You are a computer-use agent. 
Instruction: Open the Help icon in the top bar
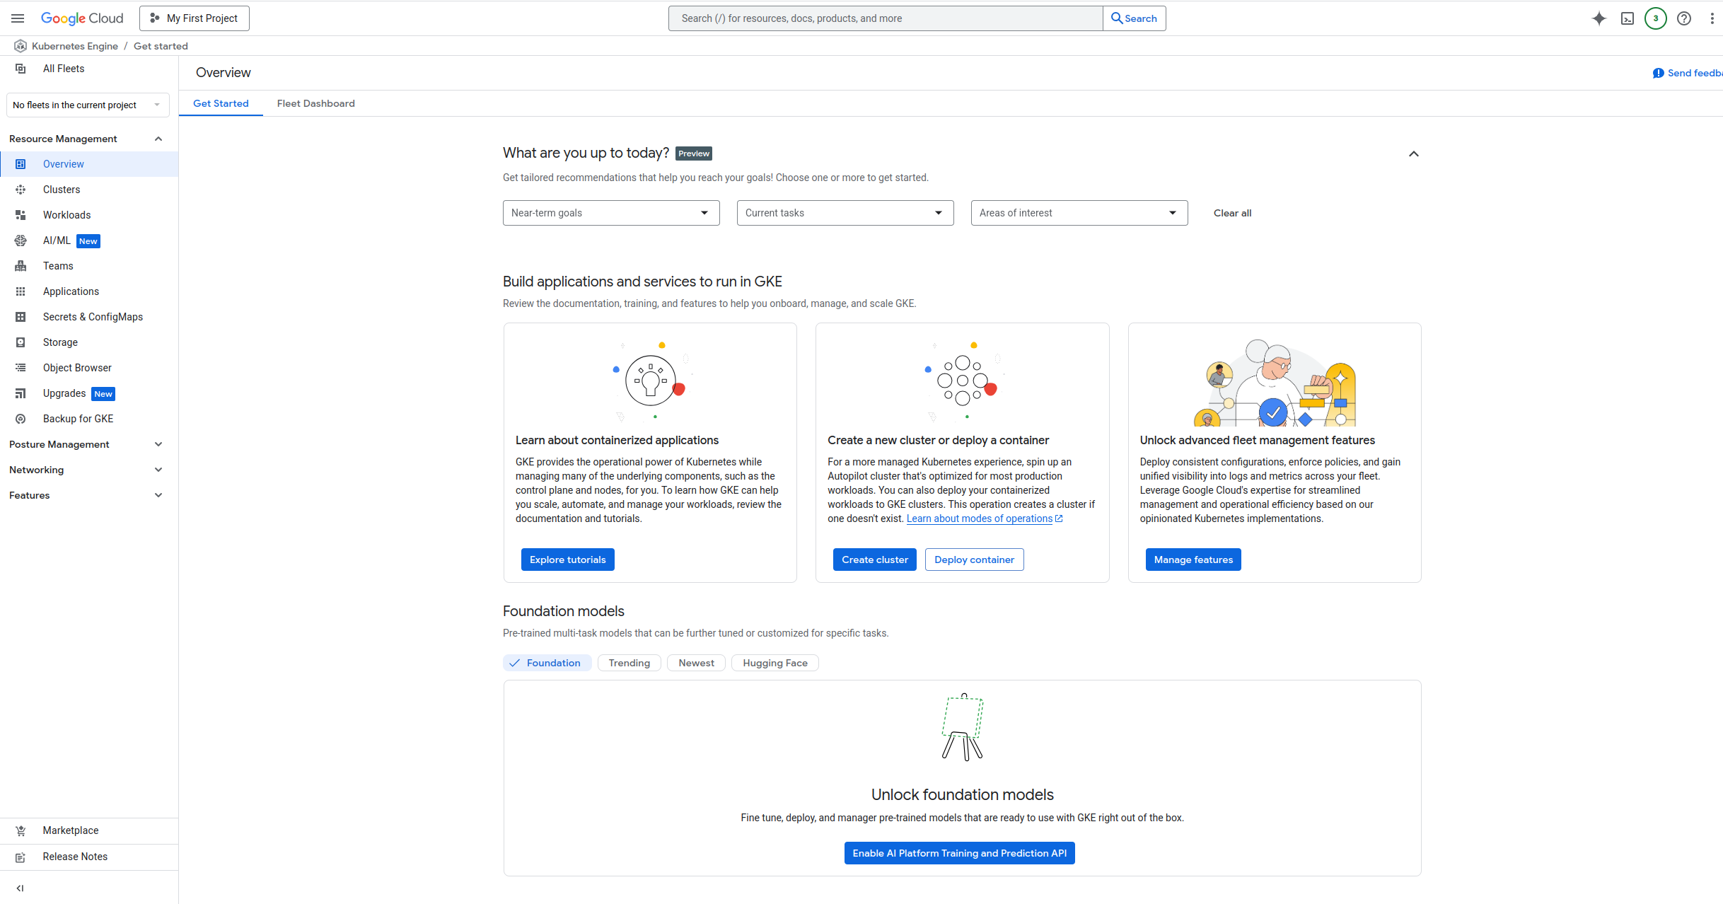[x=1684, y=18]
